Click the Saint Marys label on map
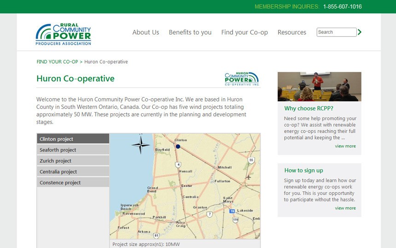The image size is (396, 248). click(x=228, y=200)
